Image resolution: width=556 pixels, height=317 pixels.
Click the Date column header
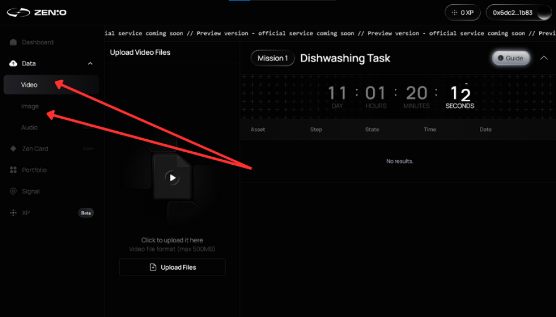485,130
